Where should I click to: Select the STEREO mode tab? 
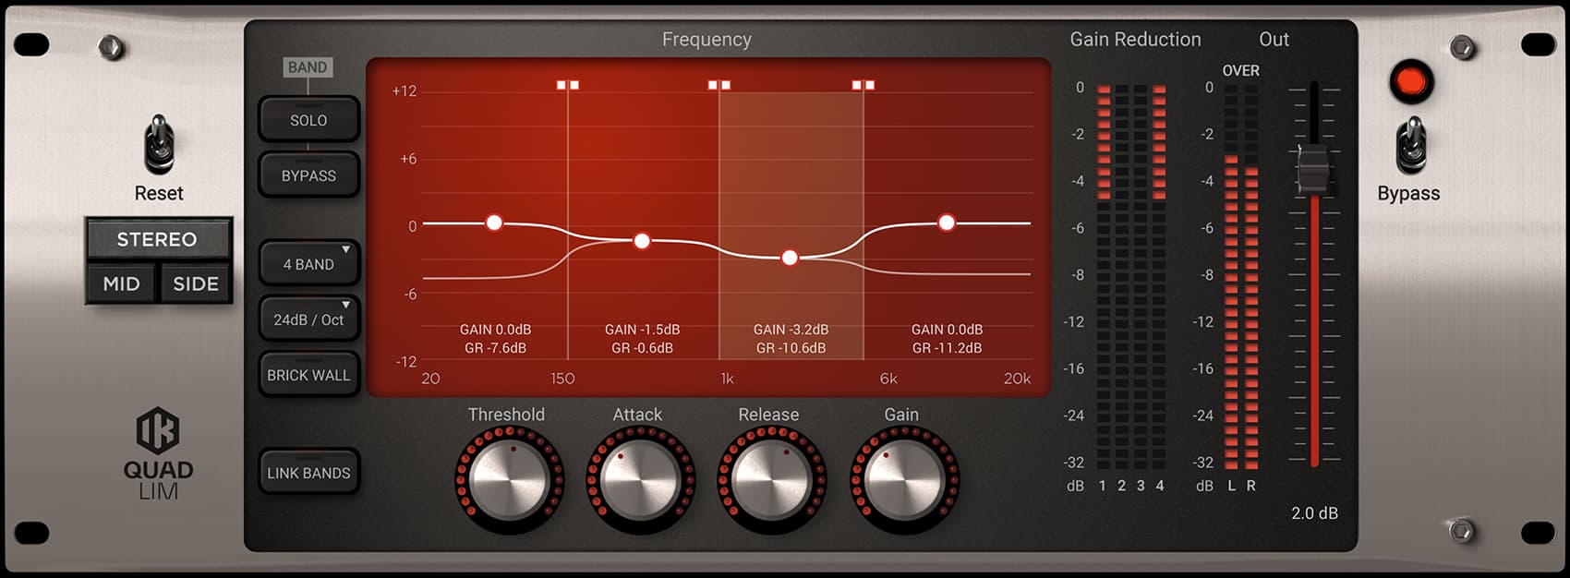157,239
